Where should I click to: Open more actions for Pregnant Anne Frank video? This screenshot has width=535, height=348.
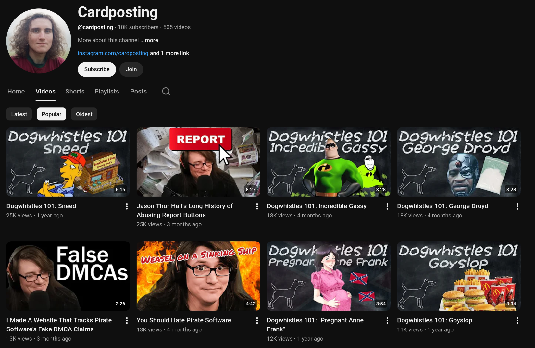(387, 321)
